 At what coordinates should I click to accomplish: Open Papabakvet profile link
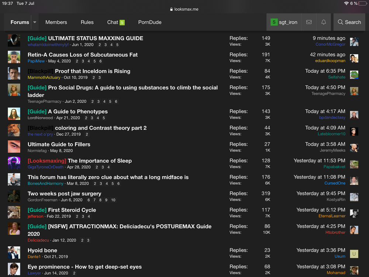click(334, 167)
